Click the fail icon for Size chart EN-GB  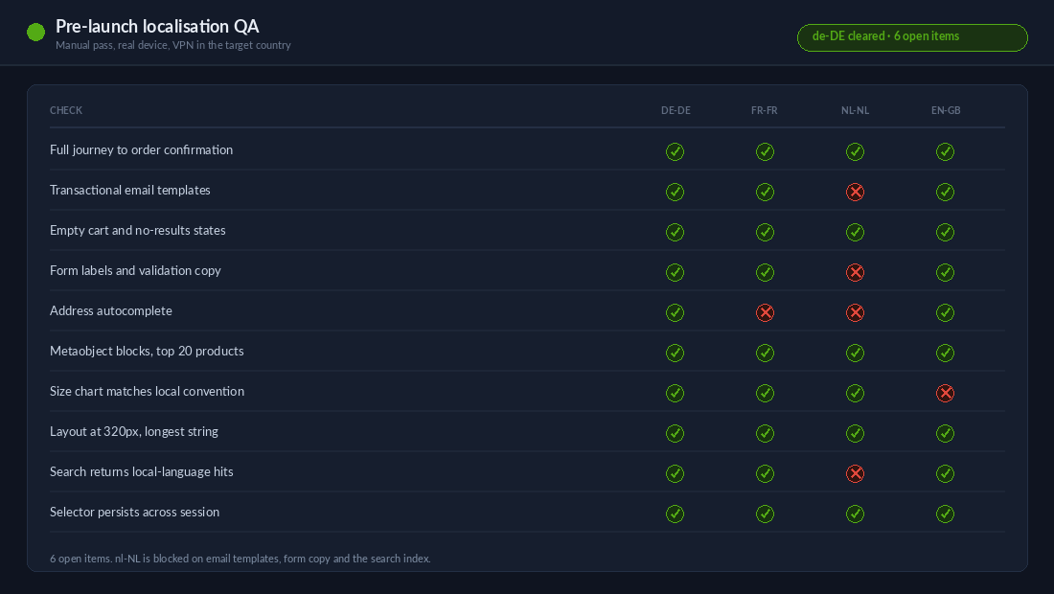(x=945, y=394)
